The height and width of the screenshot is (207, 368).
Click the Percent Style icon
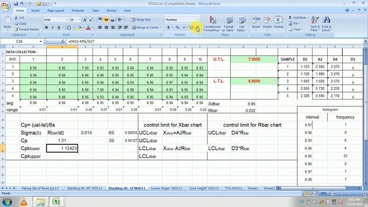pyautogui.click(x=178, y=28)
